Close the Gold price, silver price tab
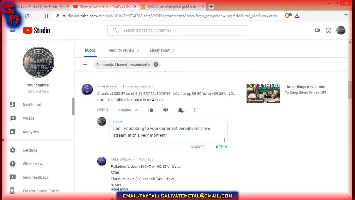The height and width of the screenshot is (200, 355). coord(203,6)
